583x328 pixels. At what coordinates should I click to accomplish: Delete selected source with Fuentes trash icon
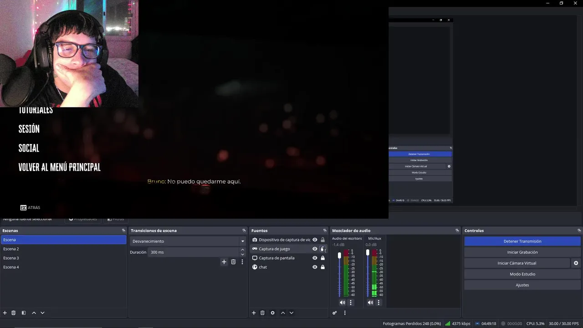pyautogui.click(x=262, y=313)
